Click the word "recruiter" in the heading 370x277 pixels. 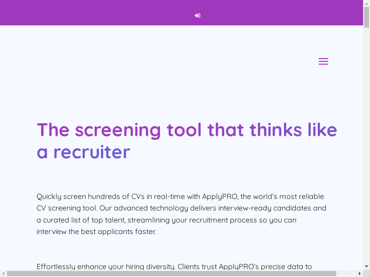[x=92, y=152]
